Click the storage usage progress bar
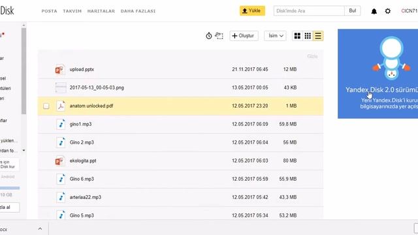 point(10,188)
